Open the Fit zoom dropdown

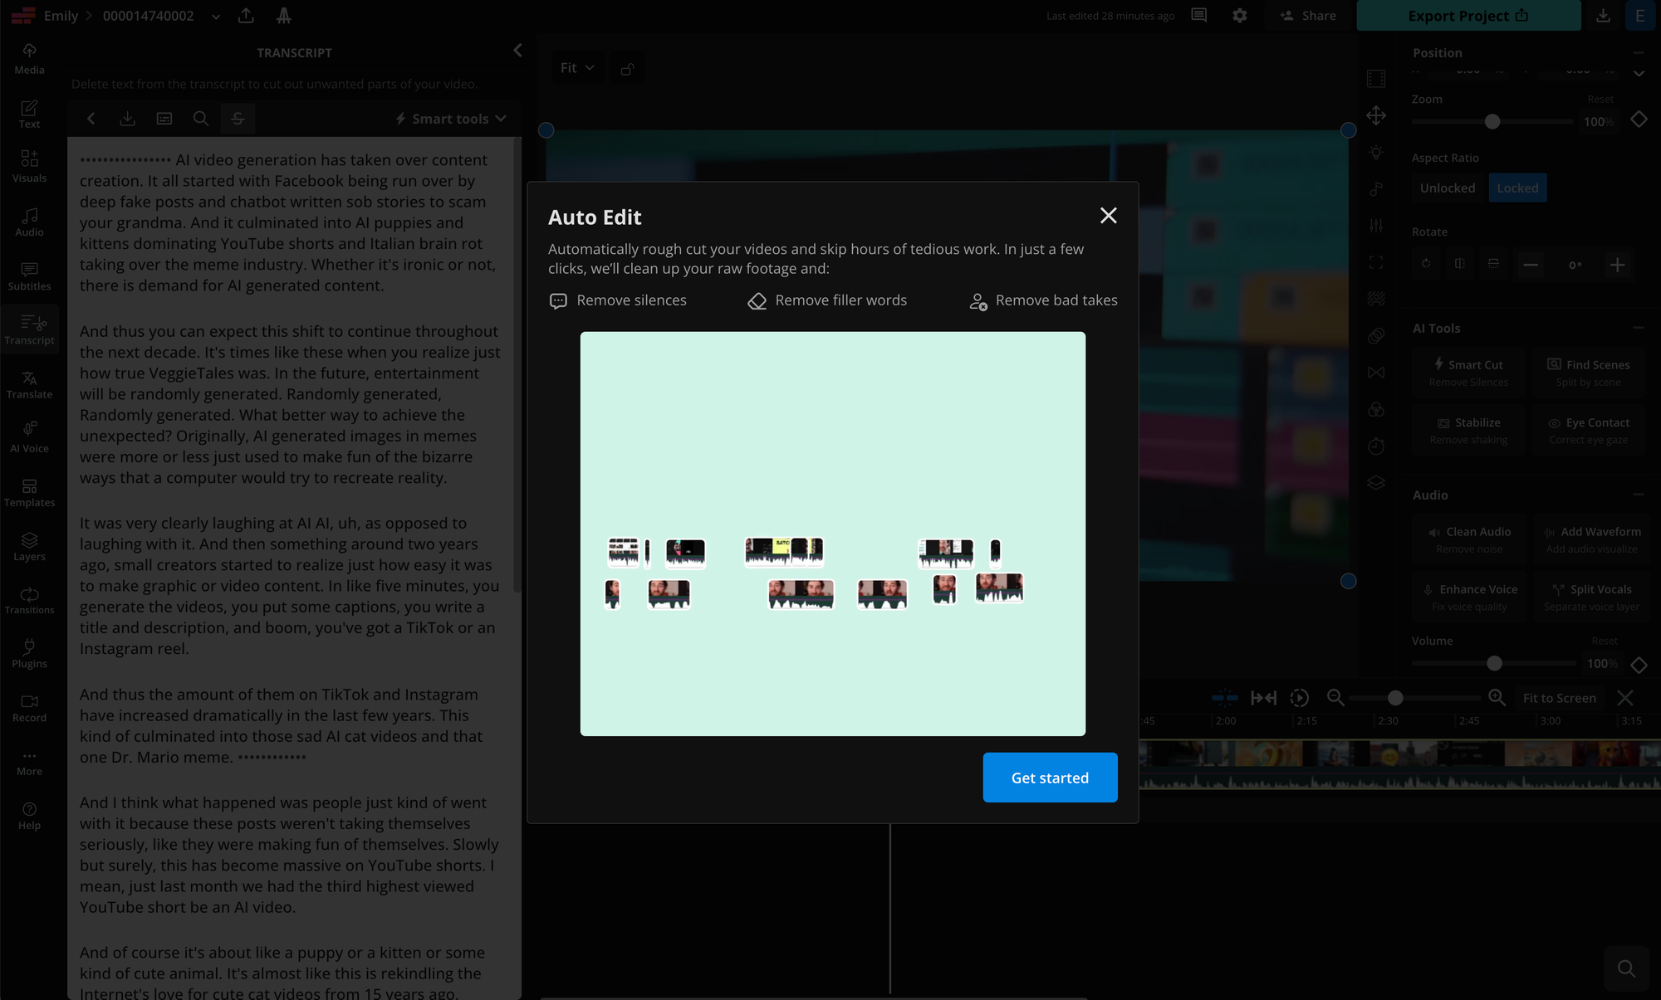pyautogui.click(x=576, y=67)
